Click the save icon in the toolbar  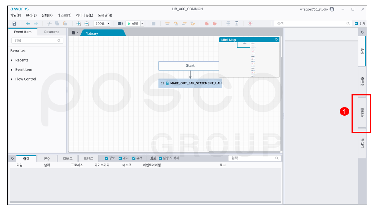click(14, 24)
